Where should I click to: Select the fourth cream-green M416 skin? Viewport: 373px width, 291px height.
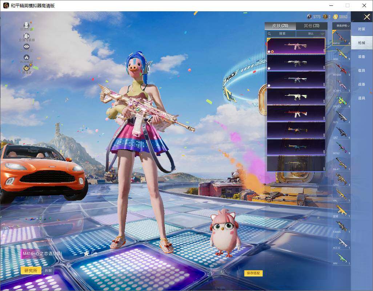[296, 97]
